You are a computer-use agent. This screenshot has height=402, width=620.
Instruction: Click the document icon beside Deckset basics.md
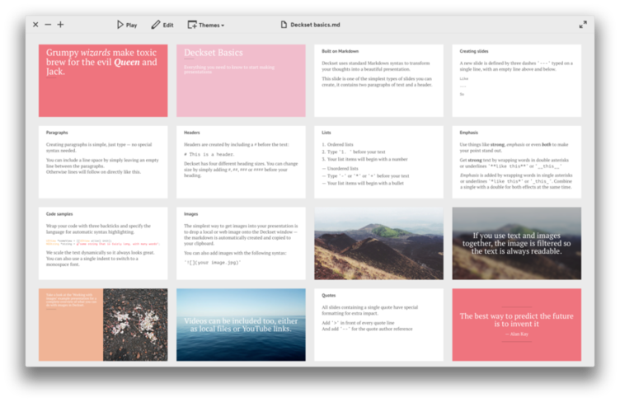pos(284,25)
